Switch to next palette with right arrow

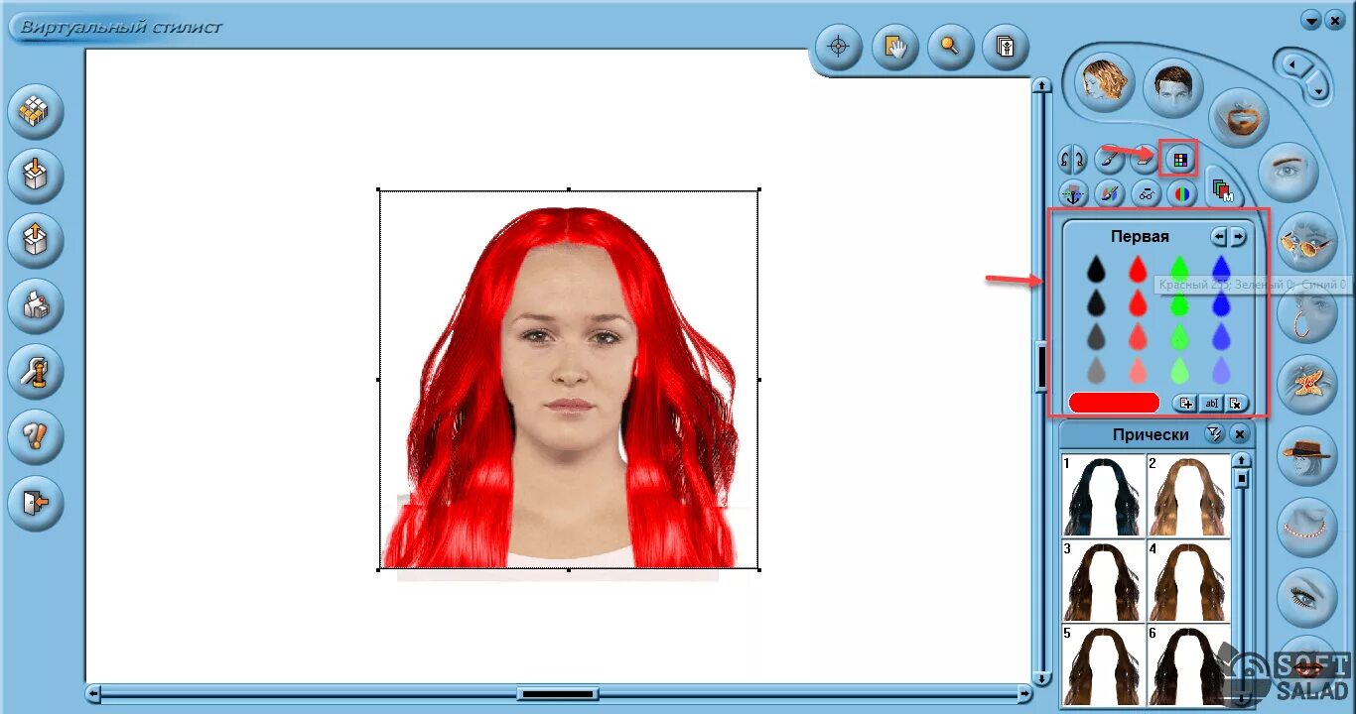point(1238,237)
